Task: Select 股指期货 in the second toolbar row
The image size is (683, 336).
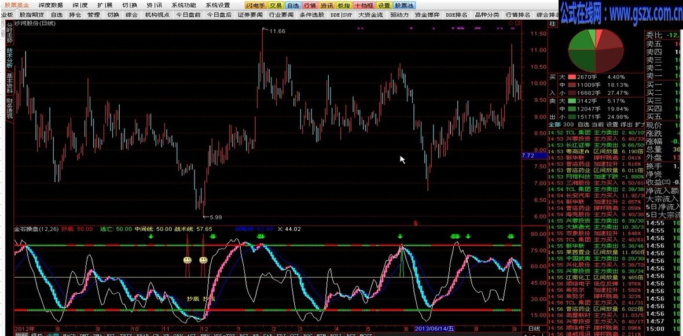Action: (31, 15)
